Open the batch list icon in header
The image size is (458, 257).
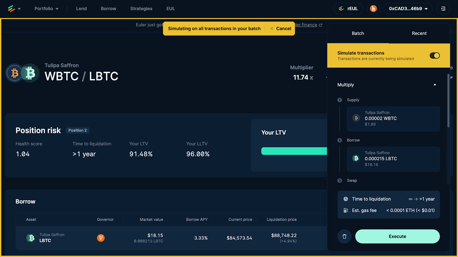click(x=443, y=9)
